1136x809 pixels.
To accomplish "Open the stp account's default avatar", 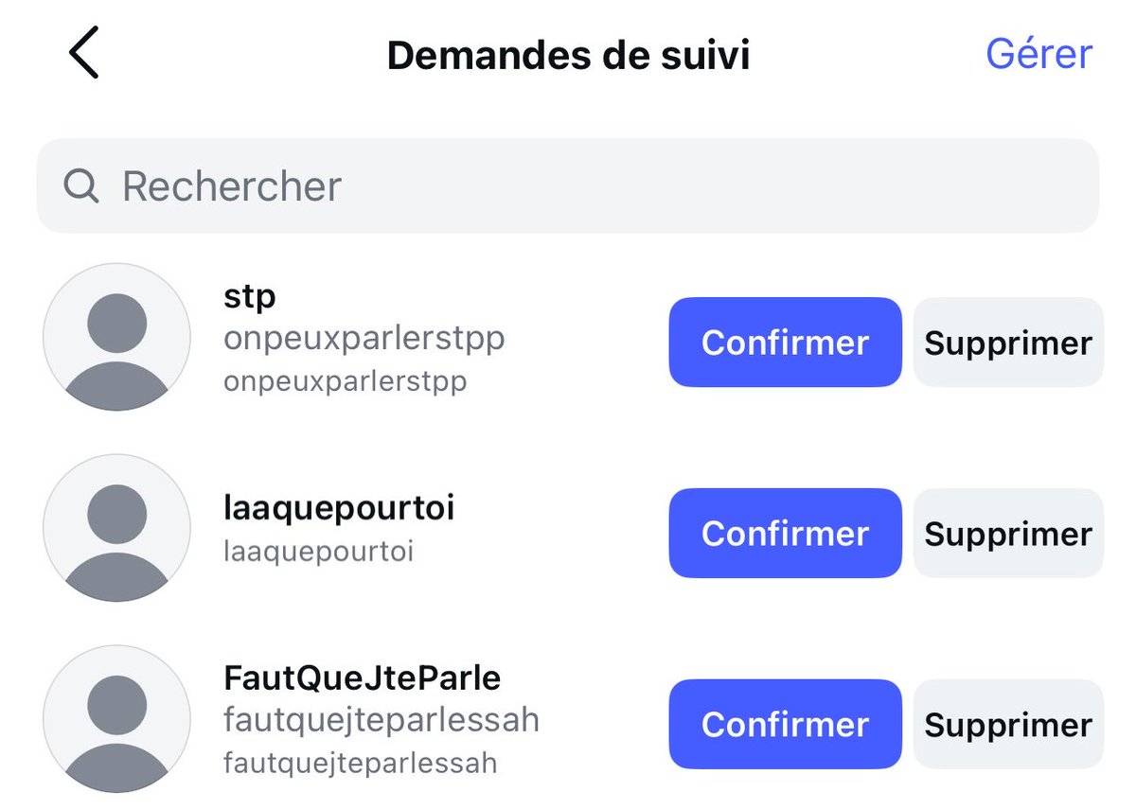I will (117, 337).
